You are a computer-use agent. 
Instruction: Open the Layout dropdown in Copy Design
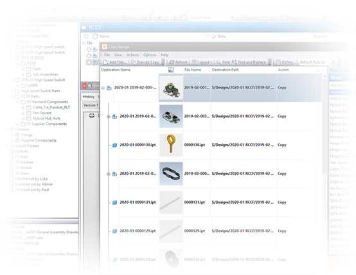pos(202,62)
